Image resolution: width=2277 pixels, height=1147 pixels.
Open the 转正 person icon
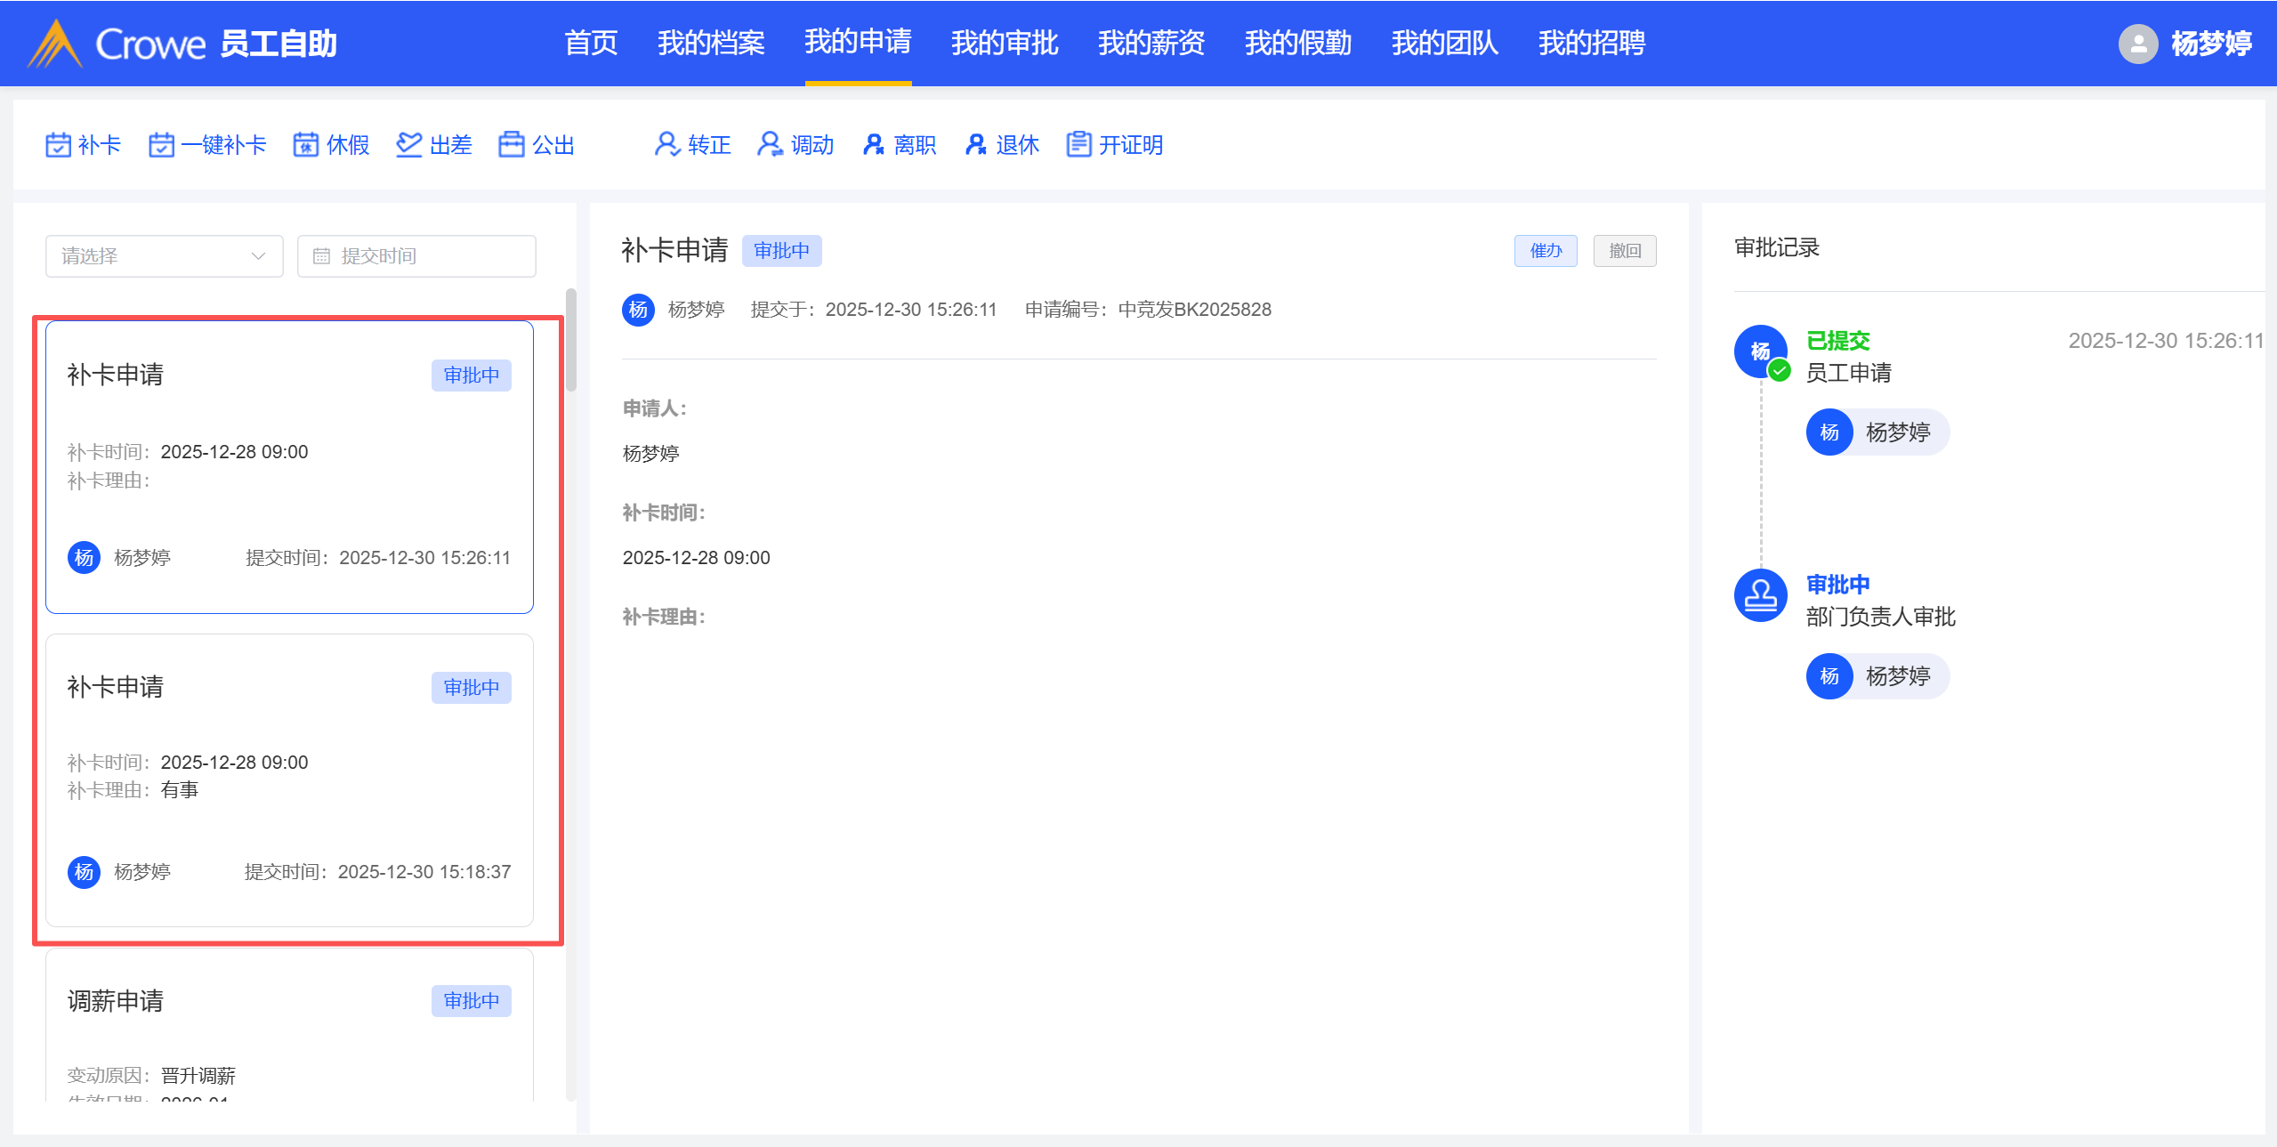pos(666,145)
